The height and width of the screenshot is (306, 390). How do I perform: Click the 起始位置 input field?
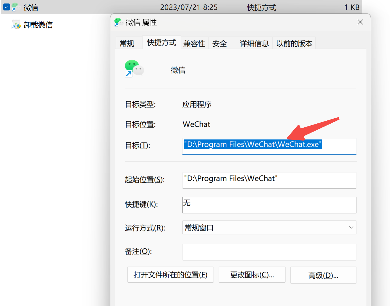pyautogui.click(x=269, y=180)
